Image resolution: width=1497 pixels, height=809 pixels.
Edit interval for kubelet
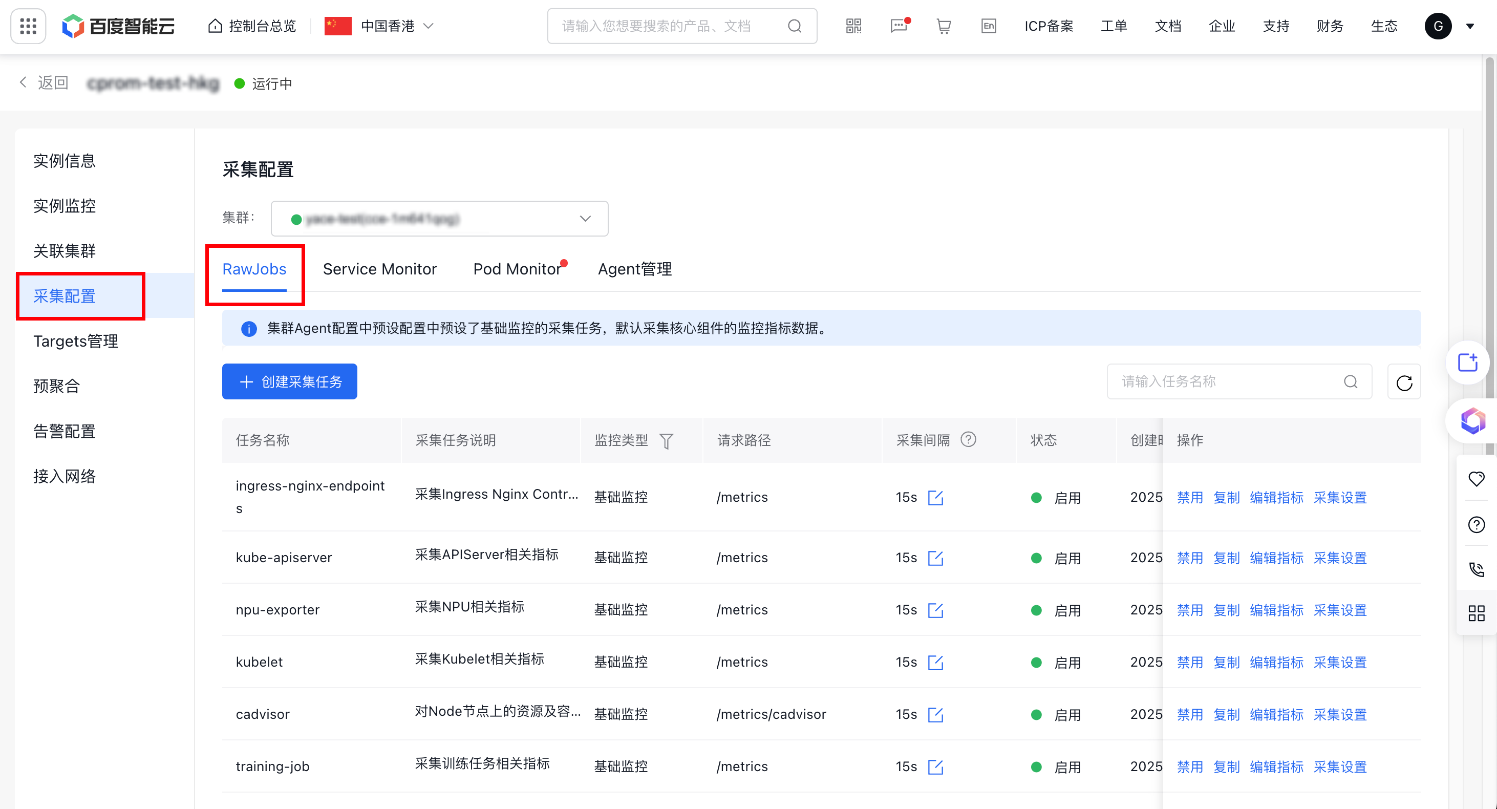point(936,663)
